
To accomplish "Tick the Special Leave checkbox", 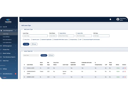I will pyautogui.click(x=31, y=39).
